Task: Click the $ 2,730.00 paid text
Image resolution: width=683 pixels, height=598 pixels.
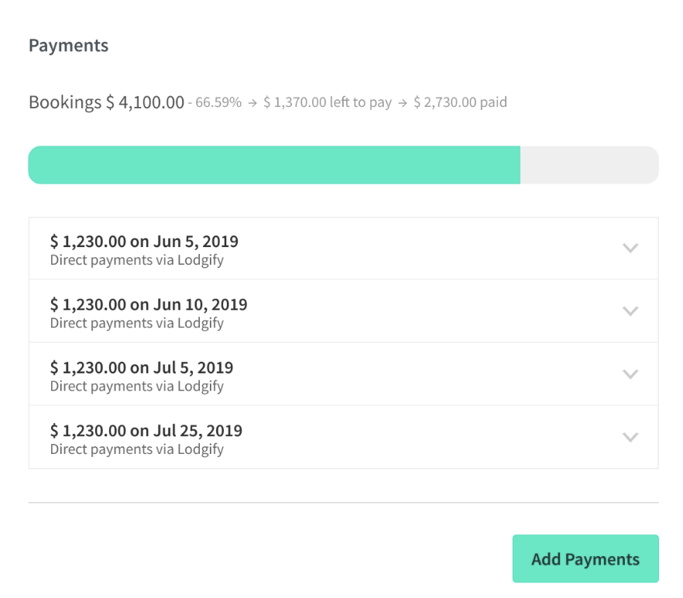Action: coord(460,102)
